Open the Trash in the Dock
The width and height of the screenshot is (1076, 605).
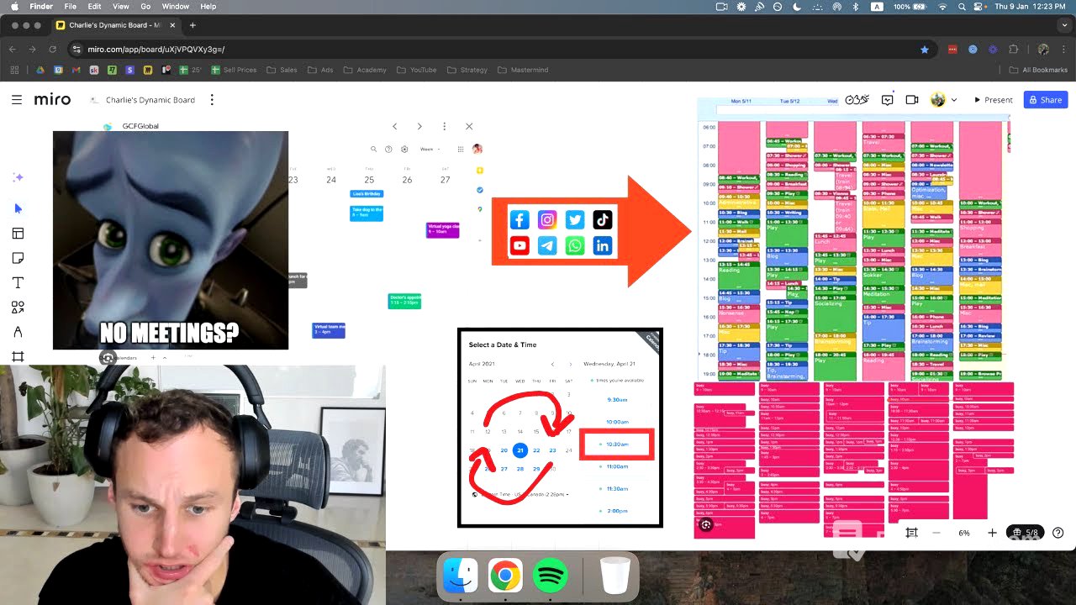pos(615,576)
